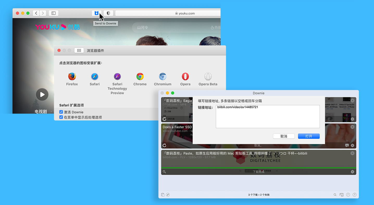Image resolution: width=374 pixels, height=205 pixels.
Task: Click the play button on Youku page
Action: (x=42, y=94)
